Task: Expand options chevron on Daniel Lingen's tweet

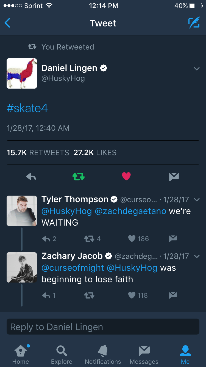Action: [197, 69]
